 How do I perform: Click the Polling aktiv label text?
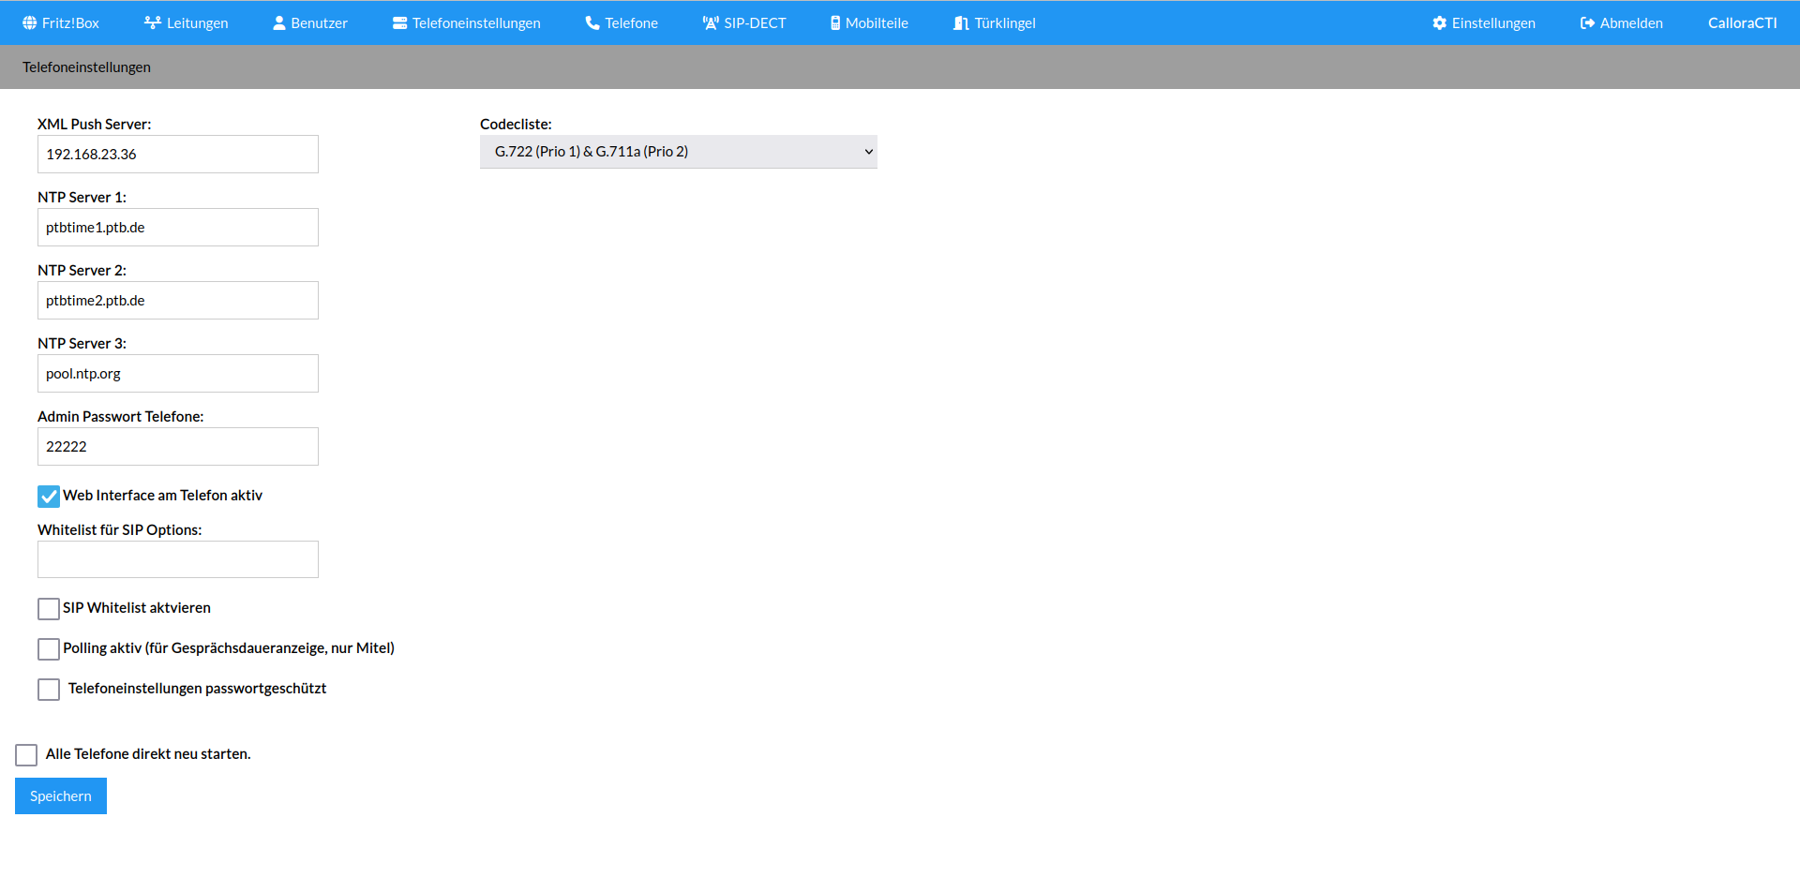229,648
